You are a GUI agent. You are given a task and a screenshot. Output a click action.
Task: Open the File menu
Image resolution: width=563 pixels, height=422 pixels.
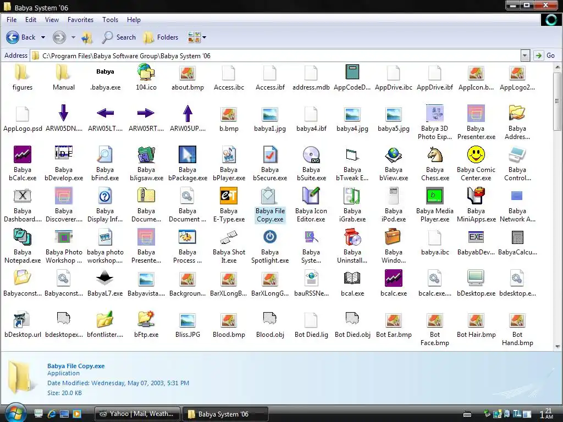(12, 20)
